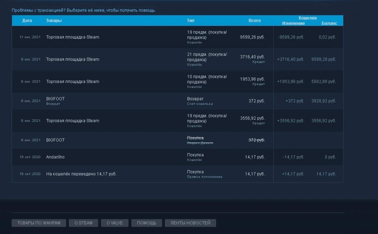The height and width of the screenshot is (234, 378).
Task: Click the 0,02 руб. balance value
Action: (x=327, y=37)
